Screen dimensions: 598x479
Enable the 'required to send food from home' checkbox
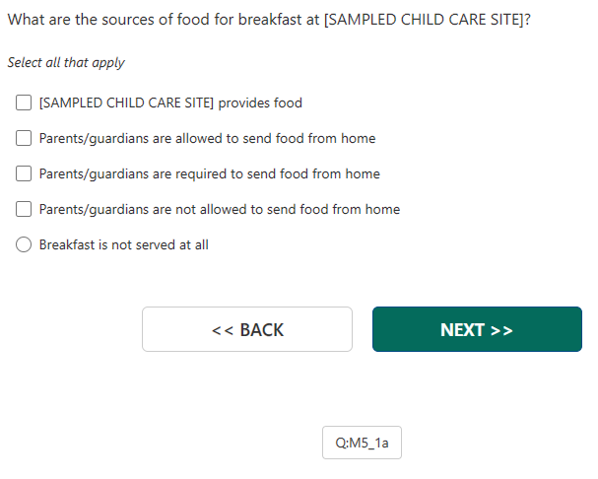click(24, 173)
